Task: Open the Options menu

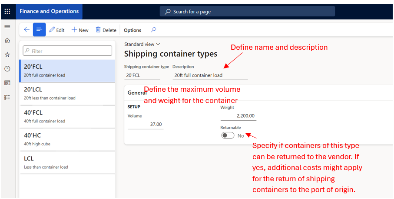Action: pyautogui.click(x=132, y=30)
